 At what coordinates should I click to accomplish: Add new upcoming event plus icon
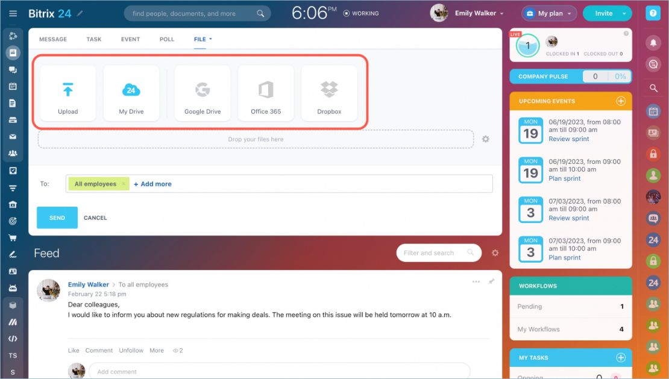[x=621, y=101]
